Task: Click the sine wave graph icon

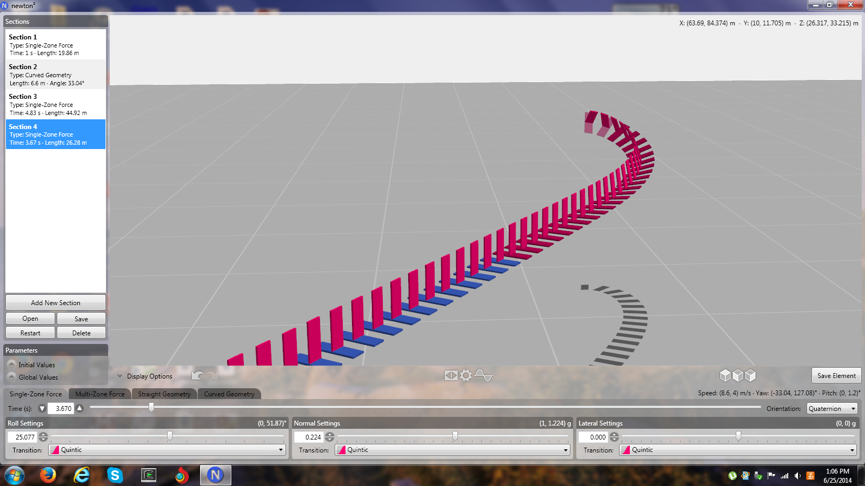Action: click(483, 375)
